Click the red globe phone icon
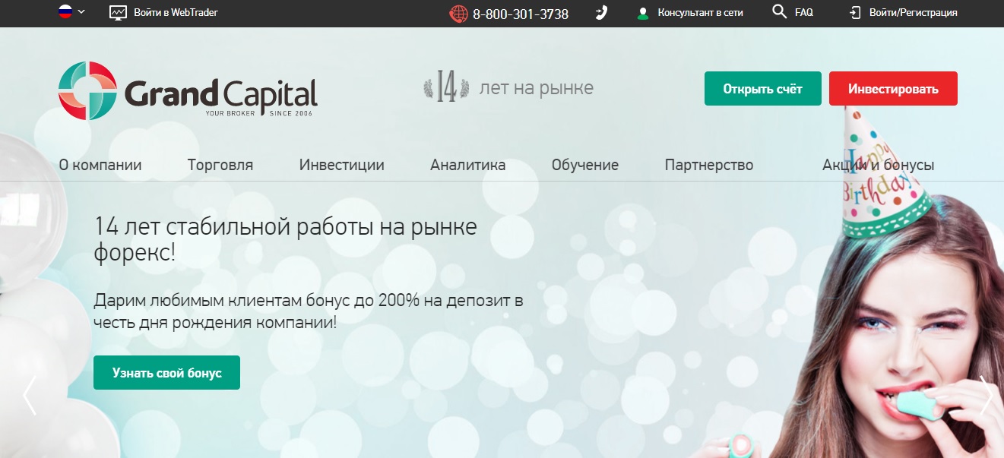Screen dimensions: 1004x458 point(458,14)
